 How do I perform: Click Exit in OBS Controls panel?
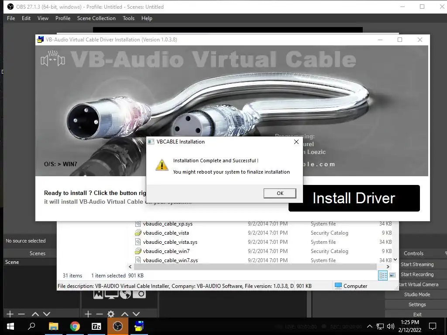[417, 314]
